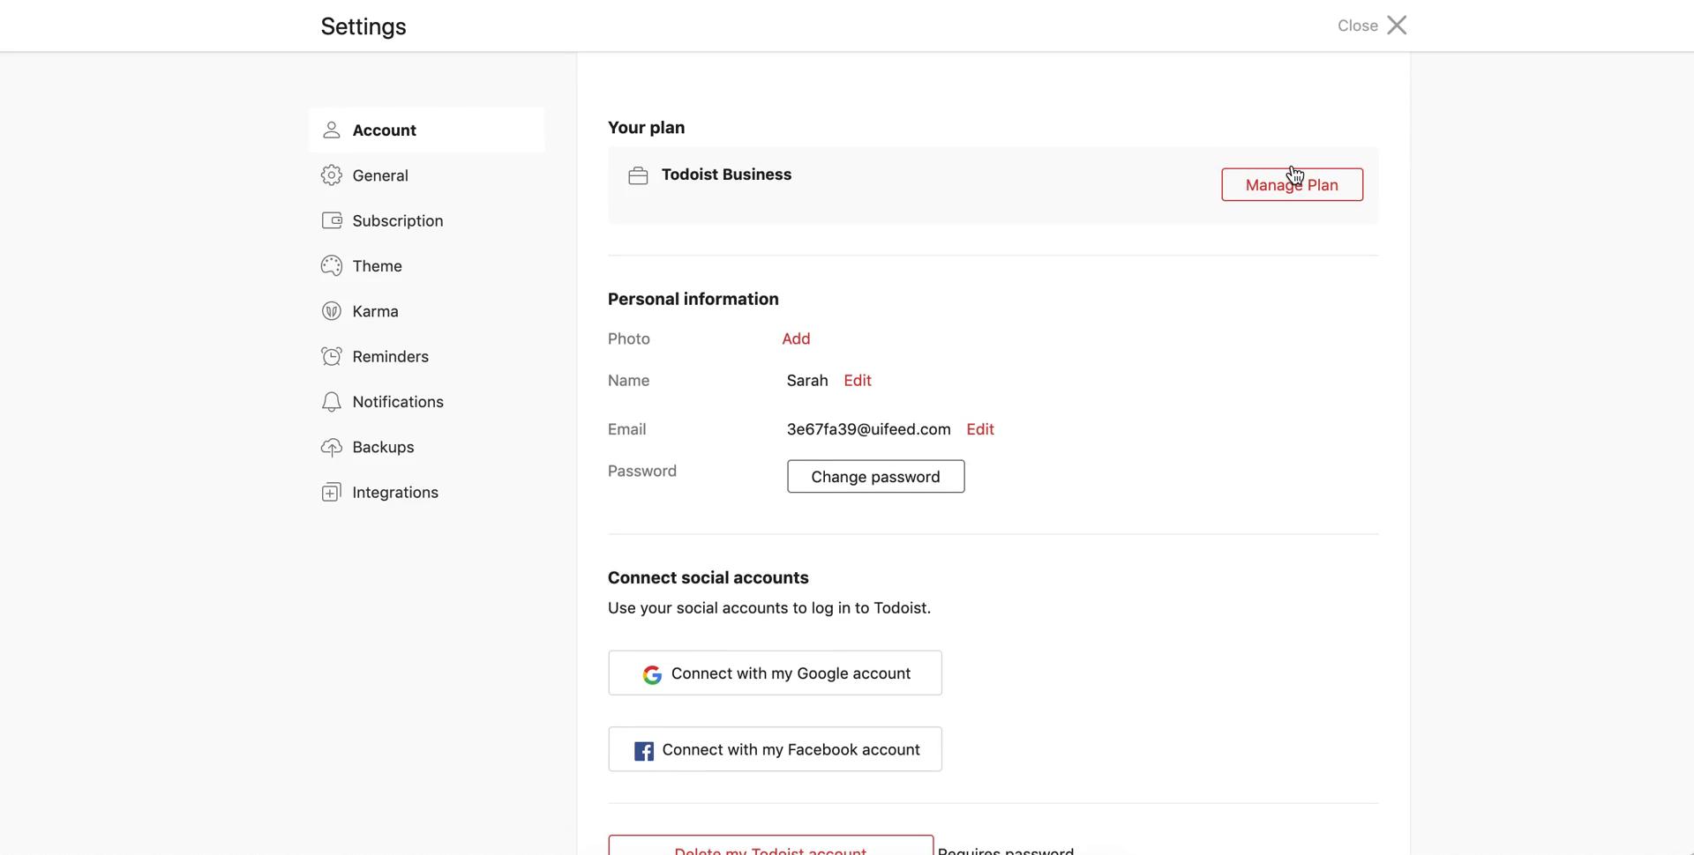
Task: Click Delete my Todoist account button
Action: (x=770, y=844)
